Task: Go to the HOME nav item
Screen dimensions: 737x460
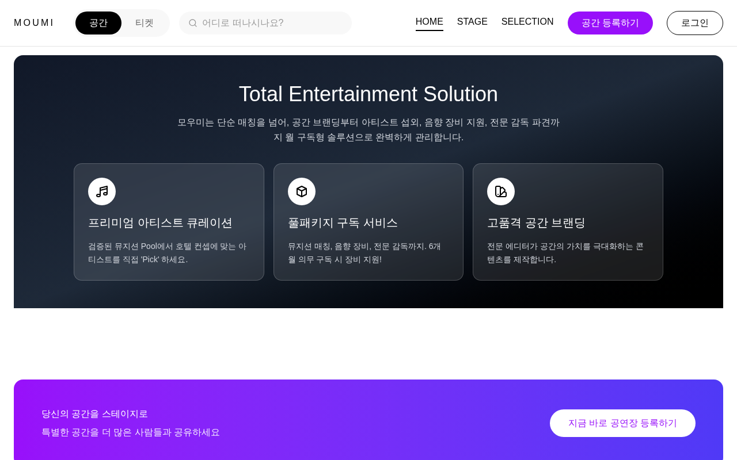Action: click(430, 22)
